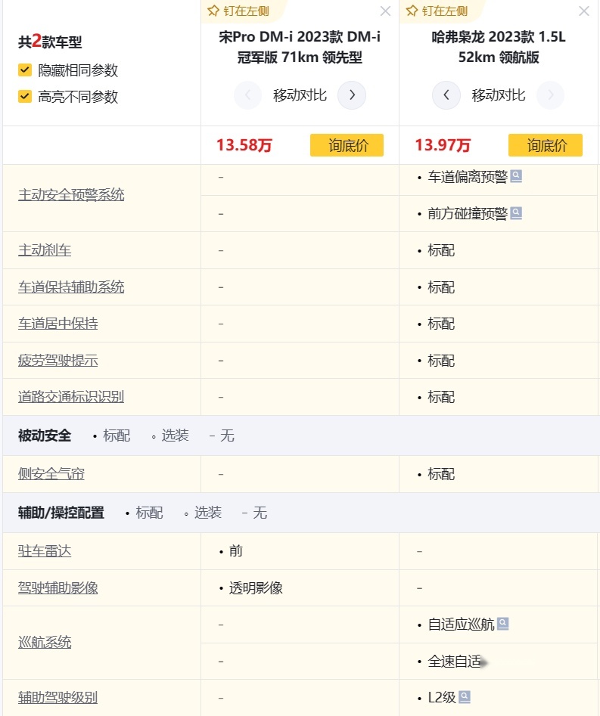Open 自适应巡航 detail magnifier icon

tap(502, 623)
